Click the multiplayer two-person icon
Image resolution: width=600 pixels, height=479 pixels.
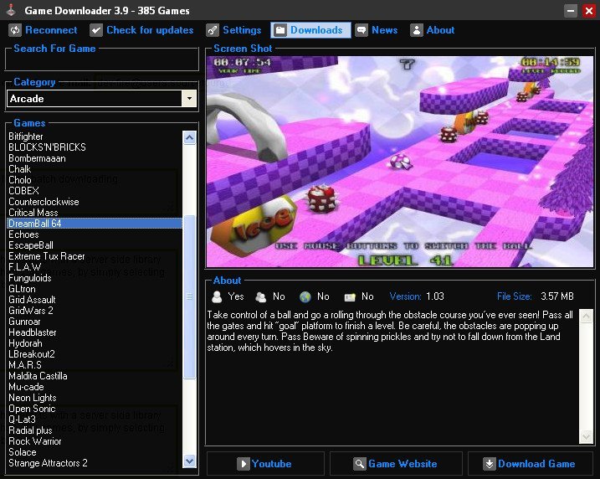pyautogui.click(x=261, y=297)
